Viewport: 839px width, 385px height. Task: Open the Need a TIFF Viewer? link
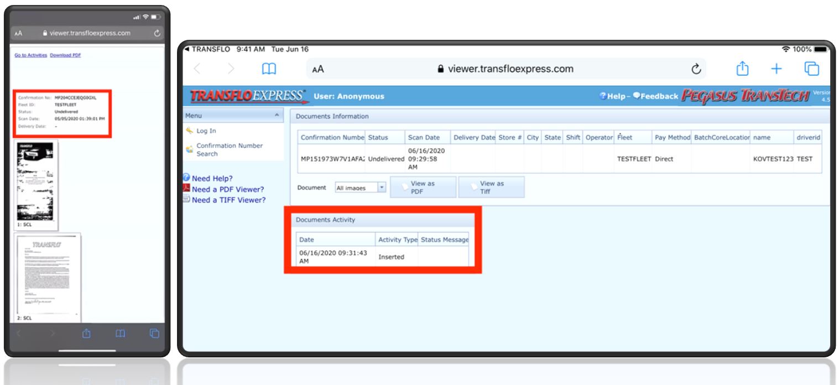[229, 200]
